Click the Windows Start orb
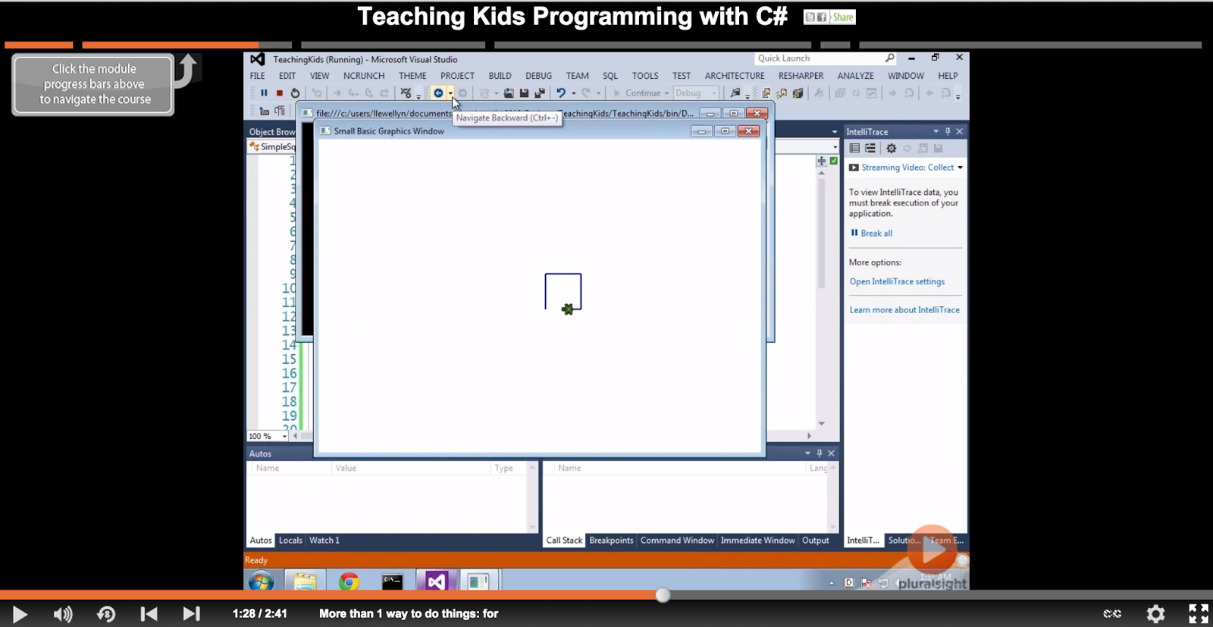Image resolution: width=1213 pixels, height=627 pixels. [x=261, y=582]
